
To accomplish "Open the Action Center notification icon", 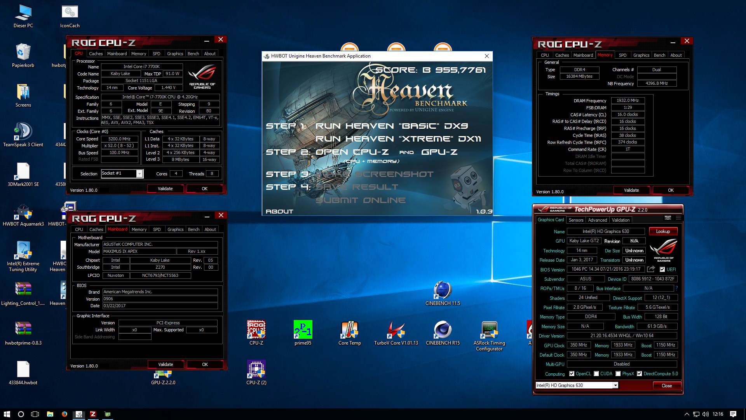I will click(x=733, y=414).
